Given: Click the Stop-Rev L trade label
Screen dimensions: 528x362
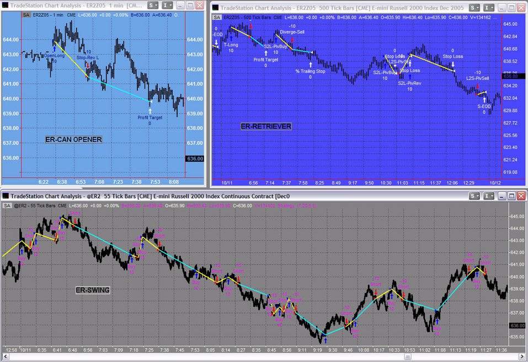Looking at the screenshot, I should tap(88, 58).
